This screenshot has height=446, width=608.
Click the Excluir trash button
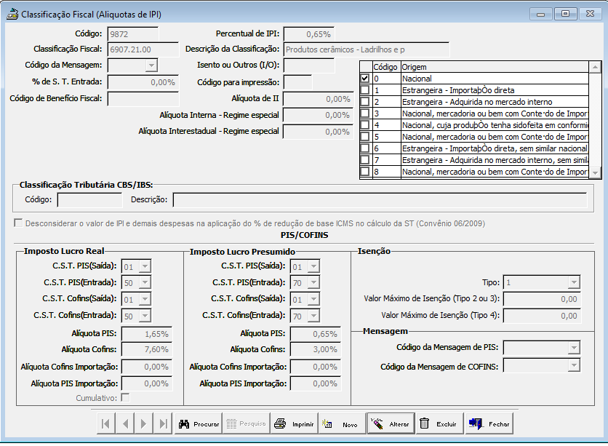[x=439, y=424]
